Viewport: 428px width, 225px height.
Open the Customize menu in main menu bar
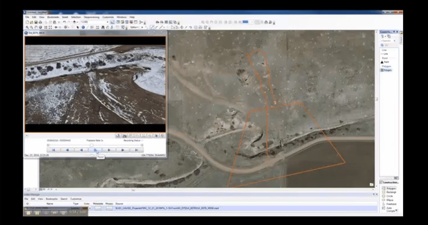pos(108,17)
